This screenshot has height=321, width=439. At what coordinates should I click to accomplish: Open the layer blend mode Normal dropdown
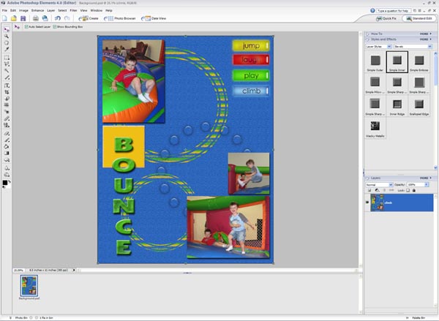tap(378, 185)
